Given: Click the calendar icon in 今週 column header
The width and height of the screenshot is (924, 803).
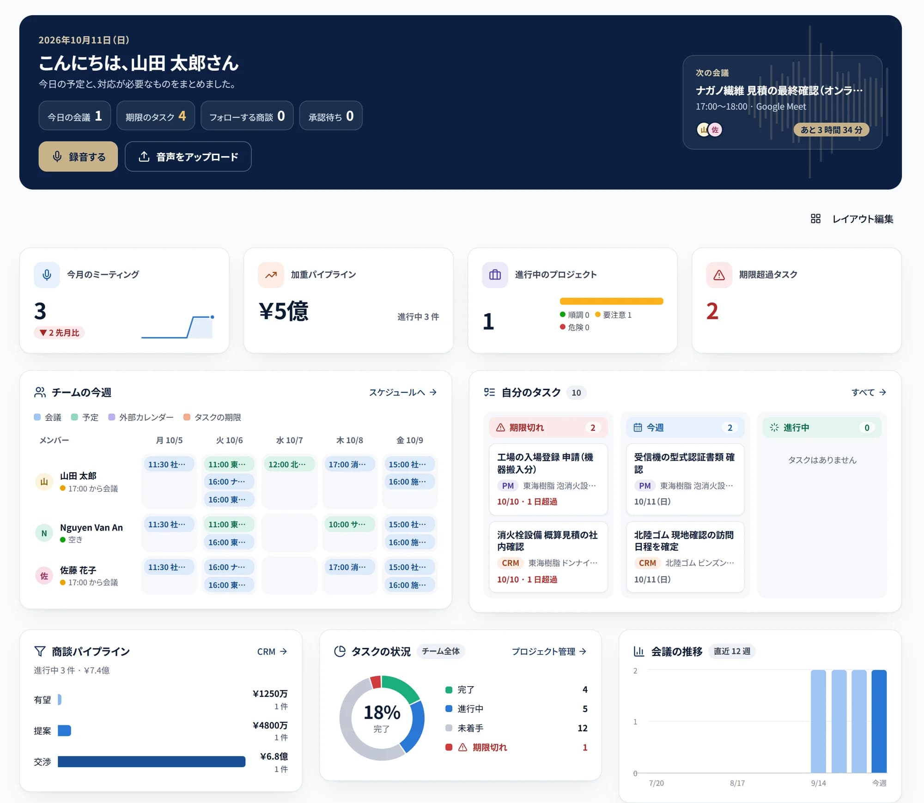Looking at the screenshot, I should point(638,427).
